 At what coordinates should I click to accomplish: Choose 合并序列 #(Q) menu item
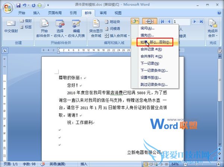(155, 56)
